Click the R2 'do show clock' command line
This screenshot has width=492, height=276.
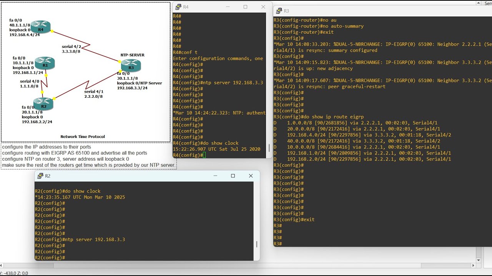68,191
